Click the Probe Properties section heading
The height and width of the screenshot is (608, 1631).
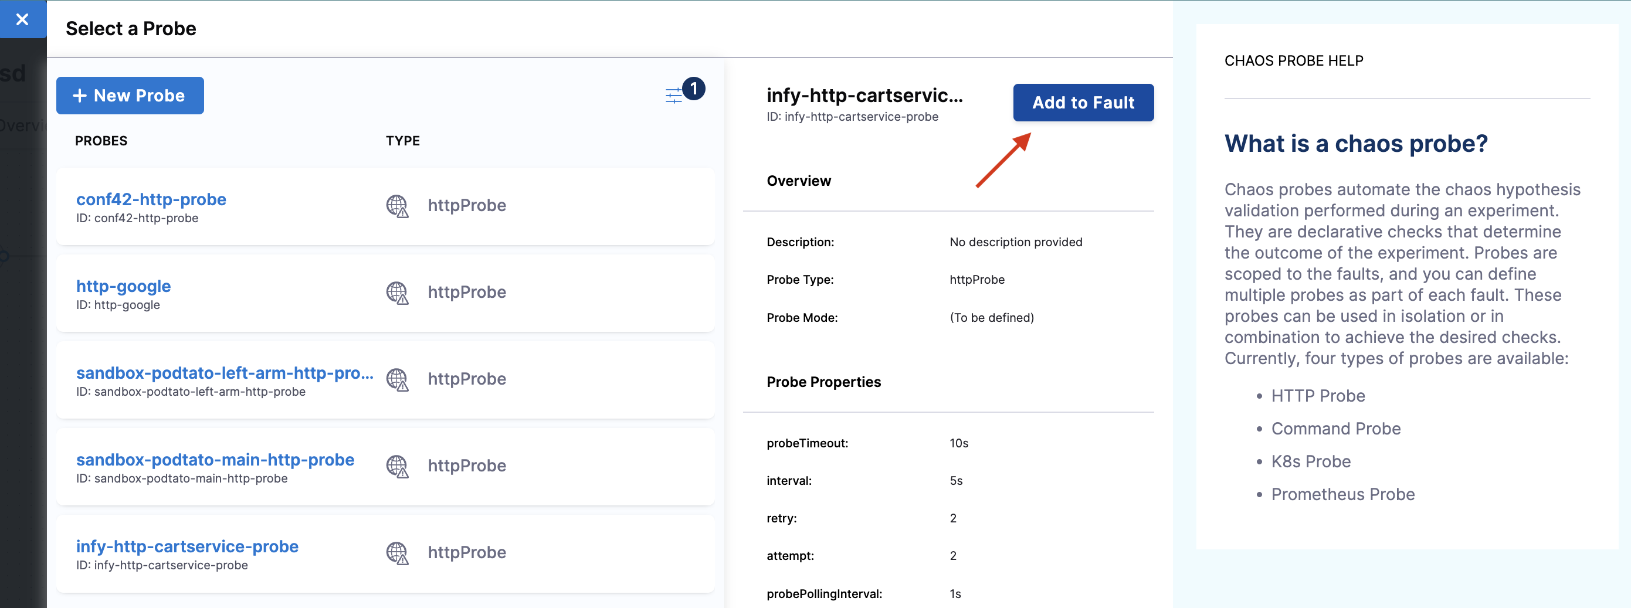[x=823, y=382]
